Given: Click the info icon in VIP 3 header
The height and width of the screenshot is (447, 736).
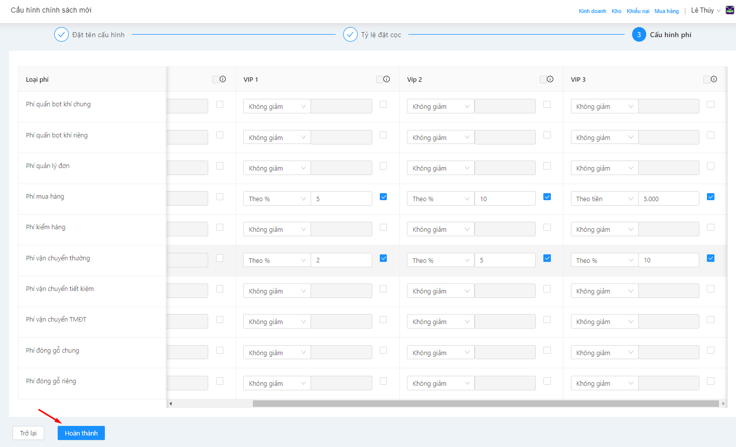Looking at the screenshot, I should point(714,79).
